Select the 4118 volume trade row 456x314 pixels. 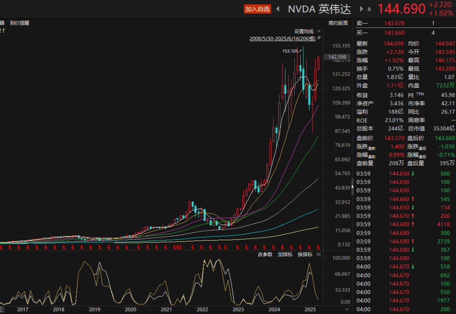405,225
